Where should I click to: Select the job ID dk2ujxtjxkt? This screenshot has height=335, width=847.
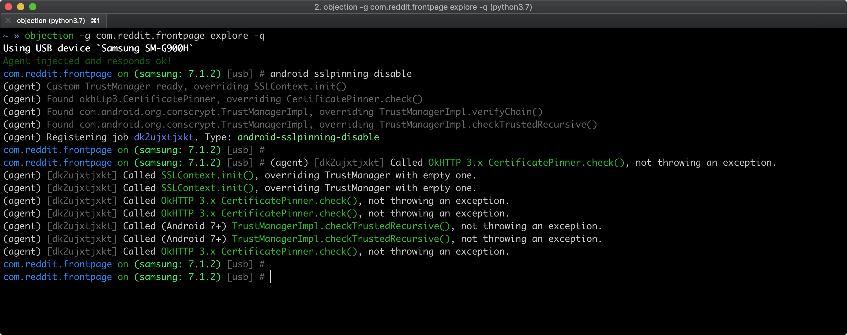163,137
